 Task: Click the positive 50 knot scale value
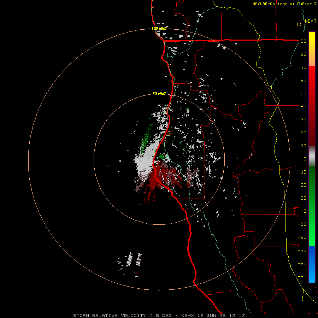click(304, 94)
